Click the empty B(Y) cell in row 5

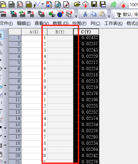click(60, 63)
